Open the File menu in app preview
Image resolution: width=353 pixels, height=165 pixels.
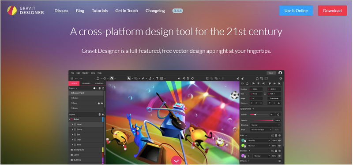[72, 73]
